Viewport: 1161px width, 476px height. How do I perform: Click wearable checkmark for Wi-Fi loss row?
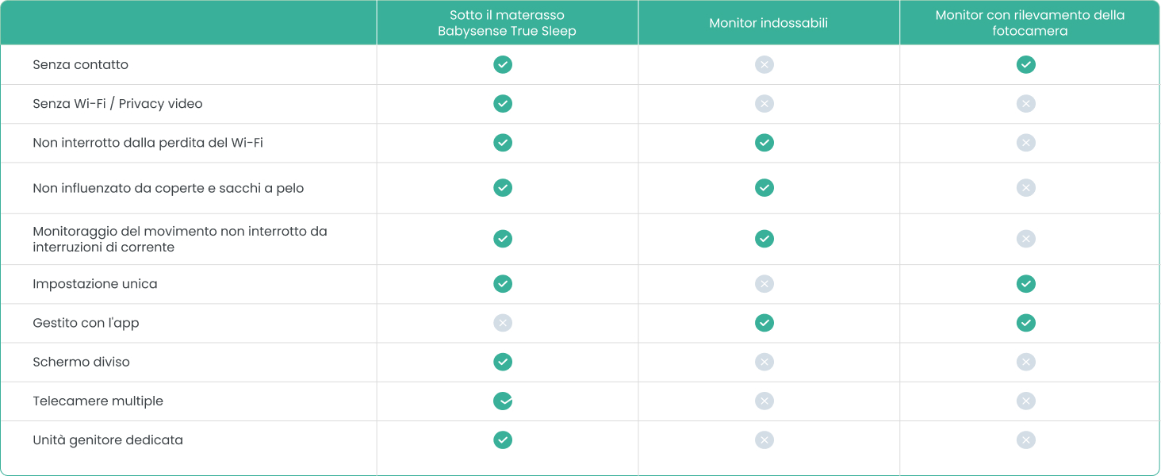pyautogui.click(x=764, y=143)
